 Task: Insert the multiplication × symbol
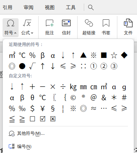click(x=53, y=87)
